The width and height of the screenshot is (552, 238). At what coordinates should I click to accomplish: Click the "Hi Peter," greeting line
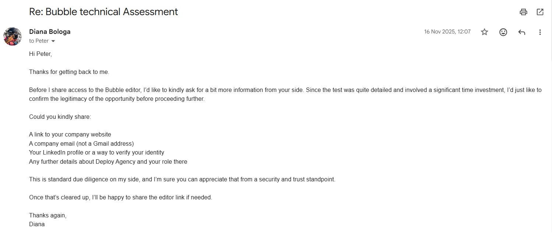[x=40, y=54]
